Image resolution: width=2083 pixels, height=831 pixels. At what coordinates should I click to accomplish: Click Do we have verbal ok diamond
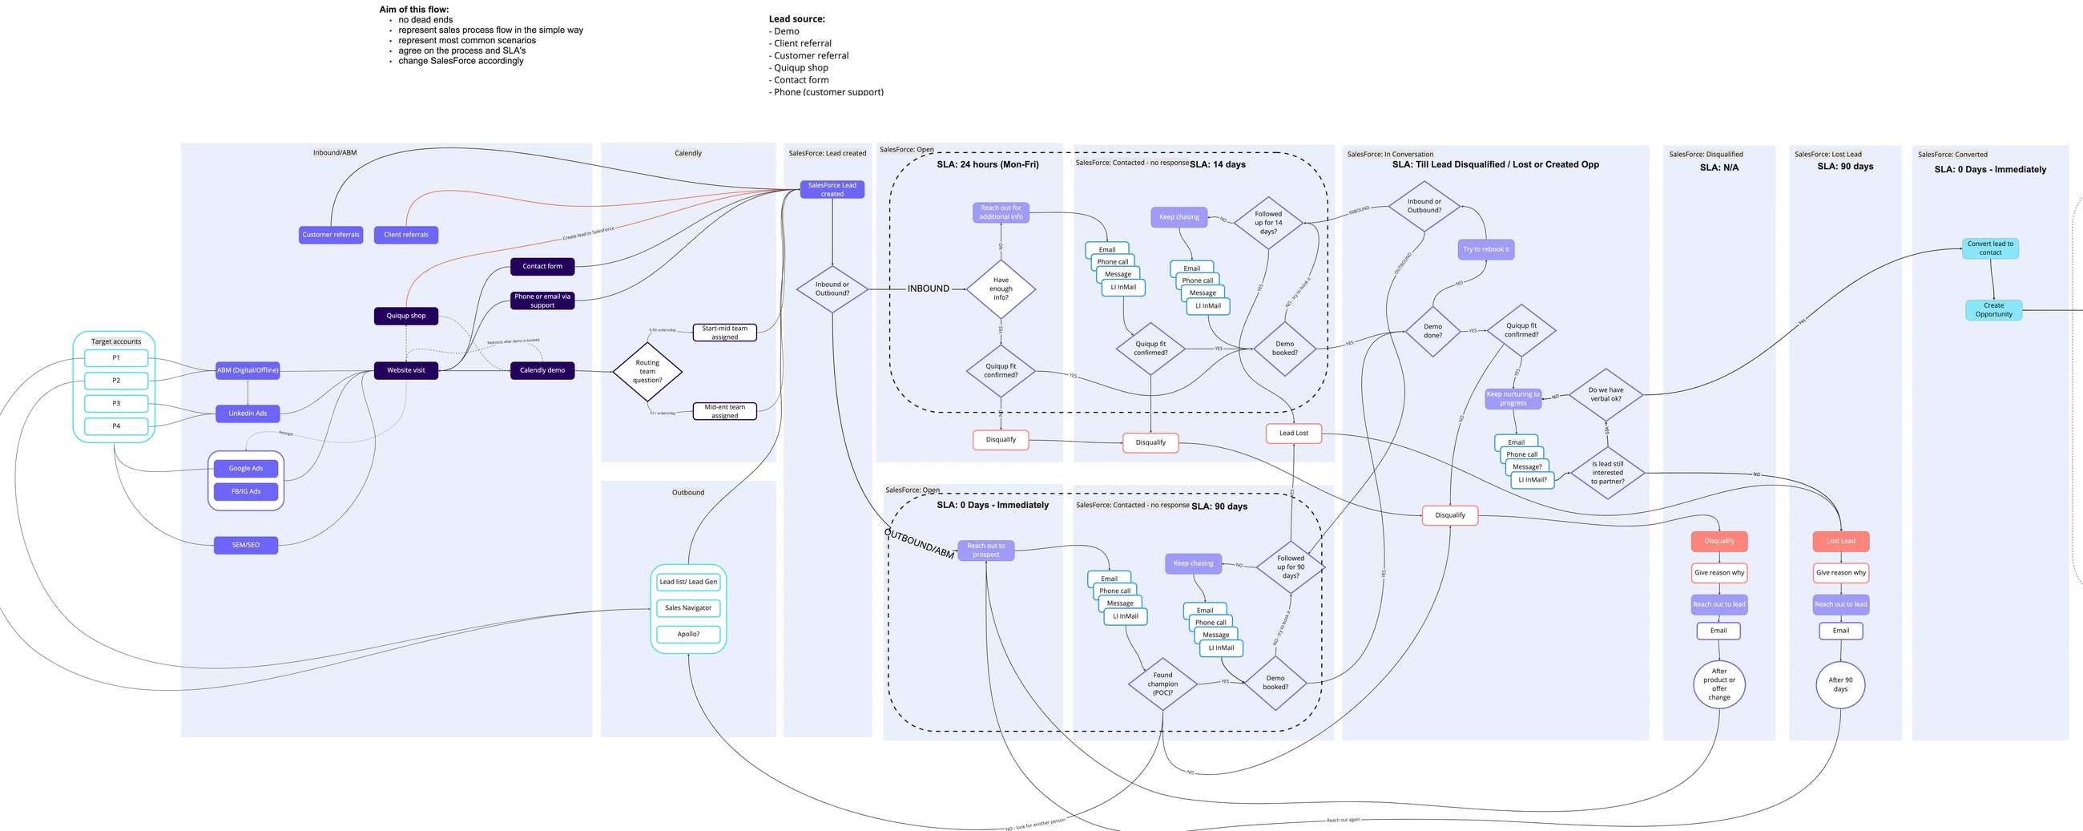pos(1606,395)
